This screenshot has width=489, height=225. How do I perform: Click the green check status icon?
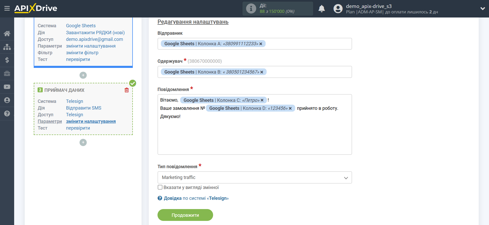click(133, 83)
